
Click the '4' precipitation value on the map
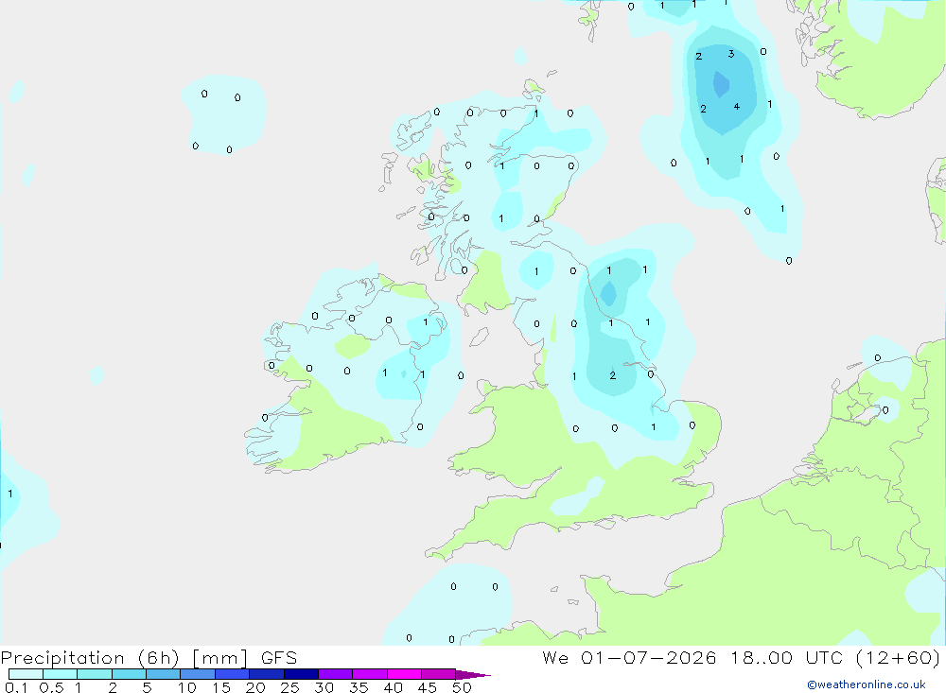click(737, 107)
